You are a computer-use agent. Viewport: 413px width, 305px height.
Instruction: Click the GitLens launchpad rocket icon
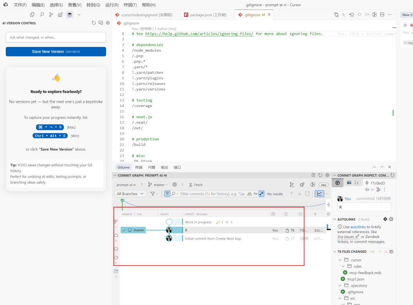pyautogui.click(x=302, y=185)
